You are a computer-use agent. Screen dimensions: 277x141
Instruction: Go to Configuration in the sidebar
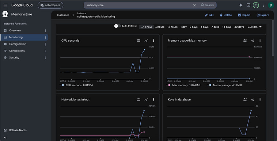coord(18,44)
